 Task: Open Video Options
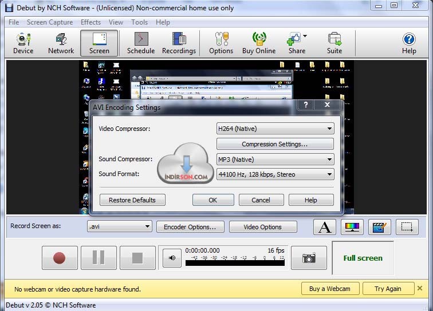click(263, 227)
